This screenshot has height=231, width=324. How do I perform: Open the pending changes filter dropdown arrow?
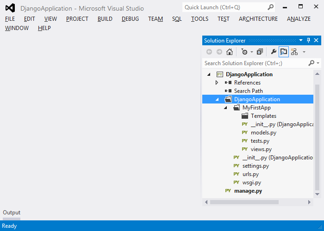(252, 52)
